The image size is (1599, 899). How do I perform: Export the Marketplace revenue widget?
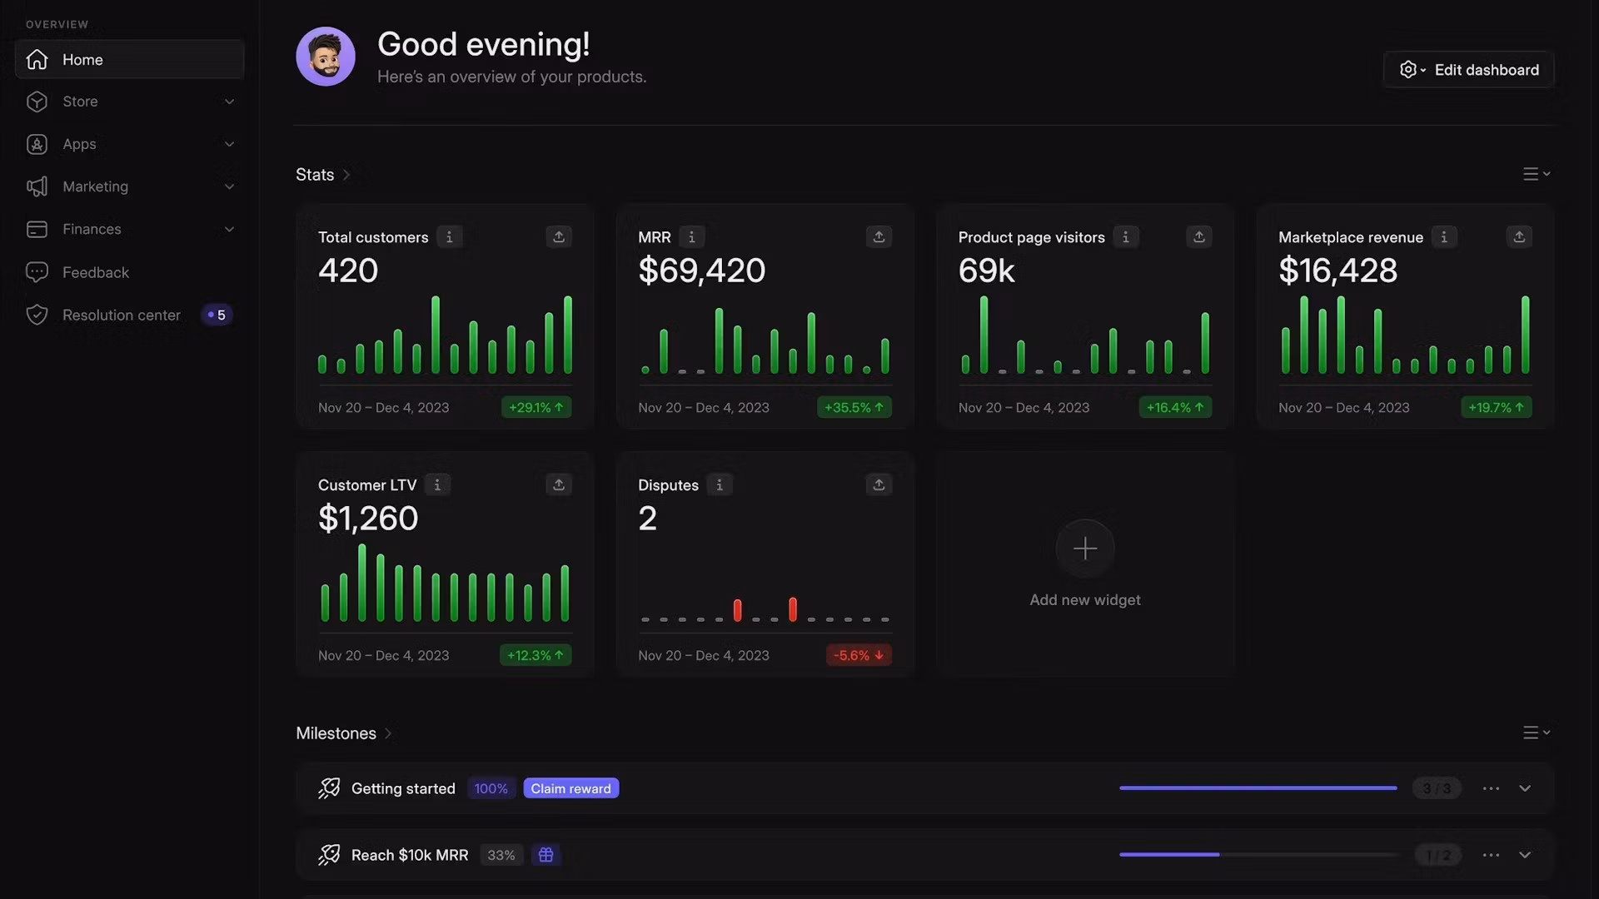pyautogui.click(x=1519, y=237)
